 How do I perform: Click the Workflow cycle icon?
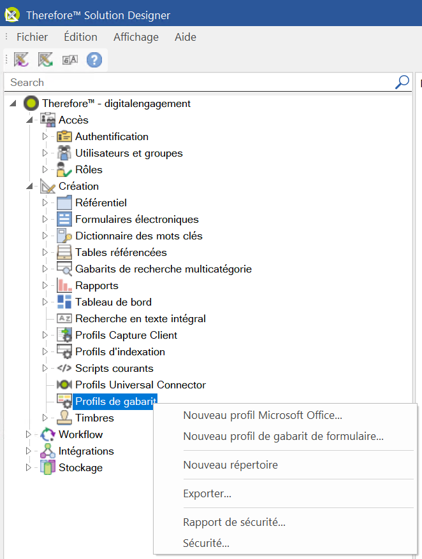[x=48, y=434]
